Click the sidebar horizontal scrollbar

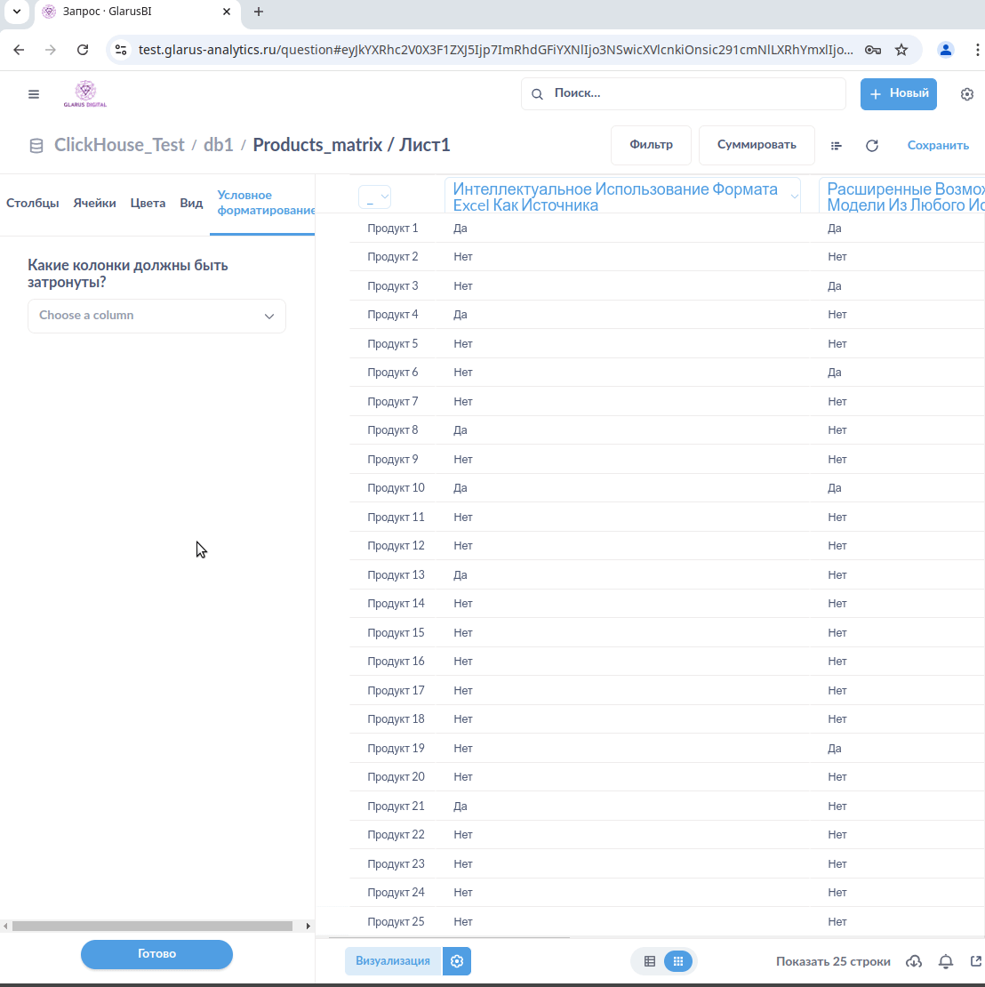[x=152, y=926]
